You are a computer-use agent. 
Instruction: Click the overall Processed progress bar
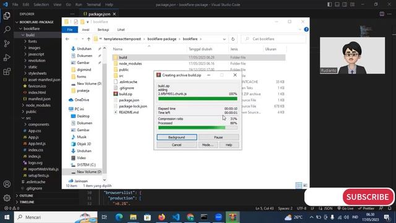[x=198, y=128]
